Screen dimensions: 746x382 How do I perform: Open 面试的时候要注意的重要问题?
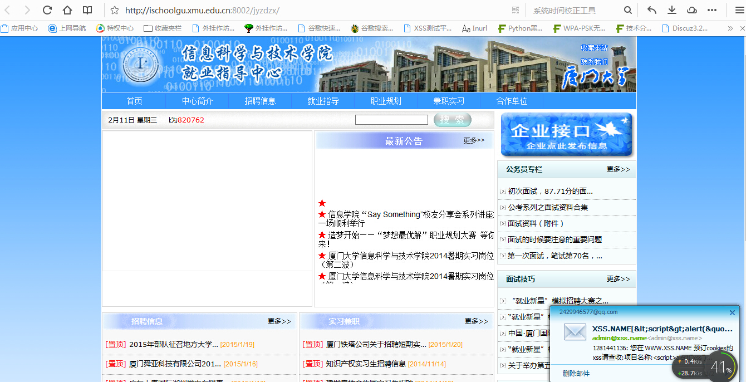click(x=554, y=239)
